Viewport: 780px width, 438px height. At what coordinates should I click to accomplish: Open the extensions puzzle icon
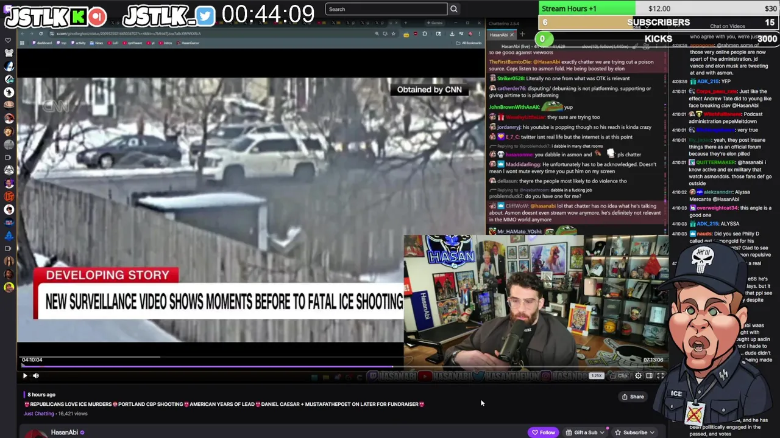(425, 33)
